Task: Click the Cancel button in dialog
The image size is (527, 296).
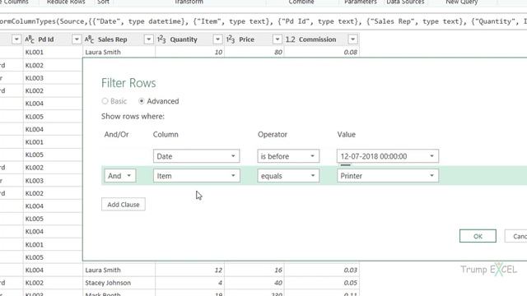Action: coord(516,236)
